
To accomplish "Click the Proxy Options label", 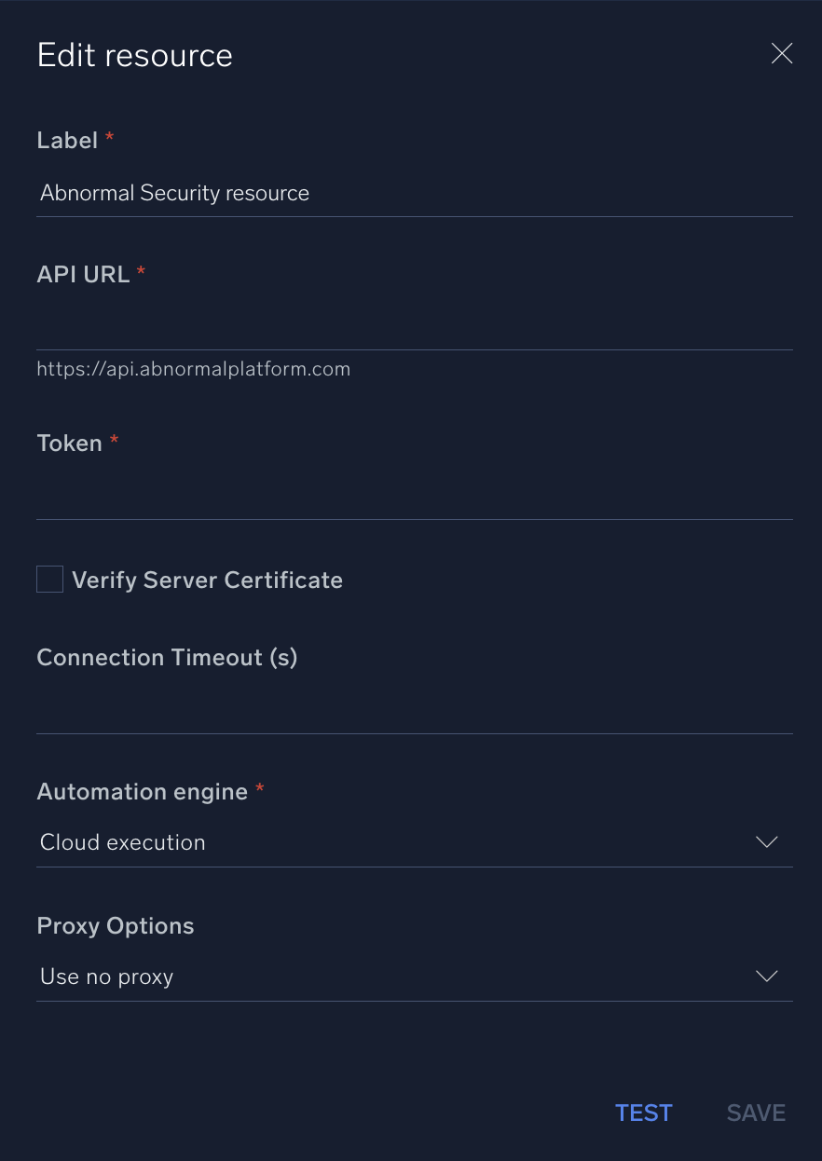I will click(x=115, y=925).
